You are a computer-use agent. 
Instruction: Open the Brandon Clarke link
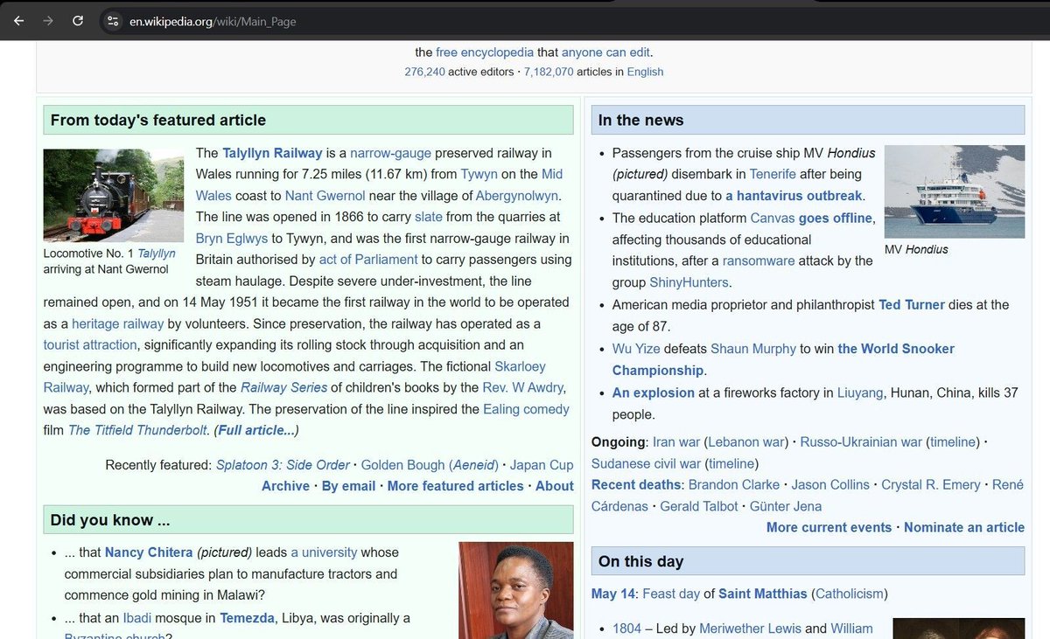(734, 484)
